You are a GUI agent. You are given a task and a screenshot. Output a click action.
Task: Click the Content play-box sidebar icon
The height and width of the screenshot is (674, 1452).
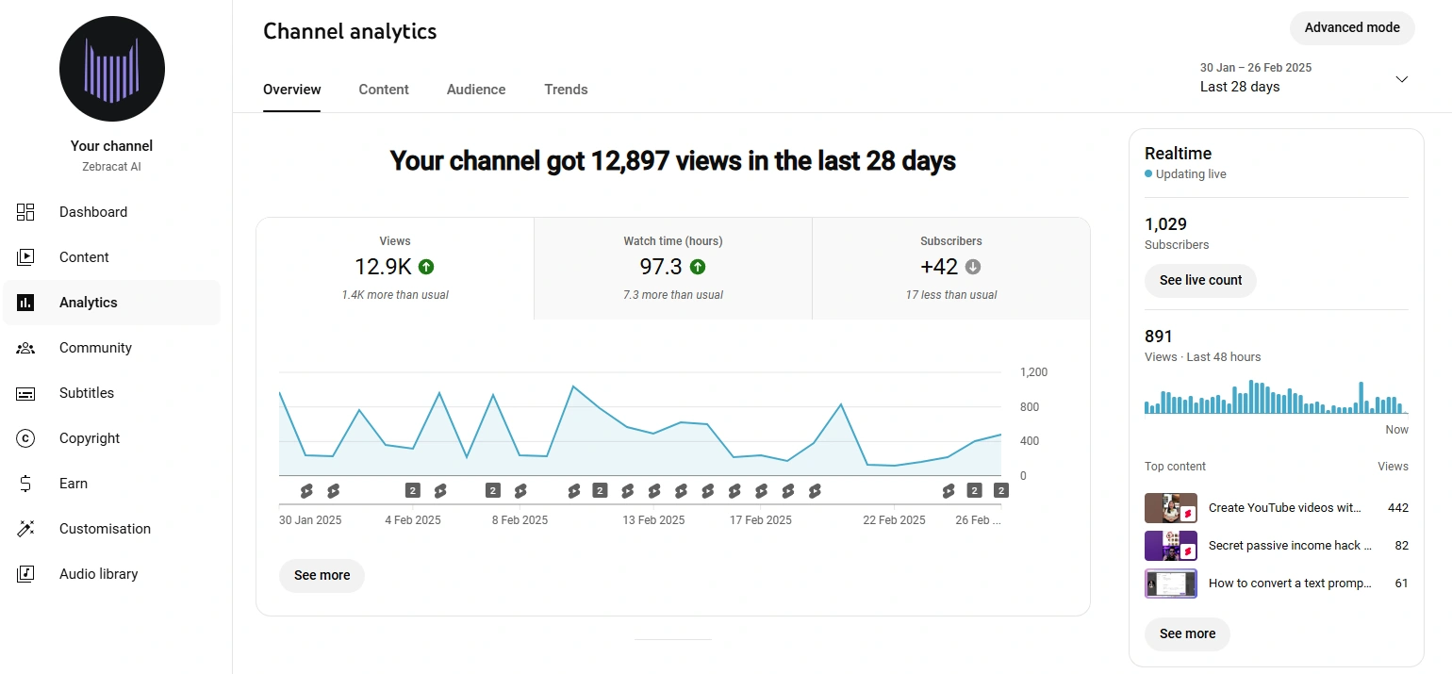pyautogui.click(x=25, y=257)
